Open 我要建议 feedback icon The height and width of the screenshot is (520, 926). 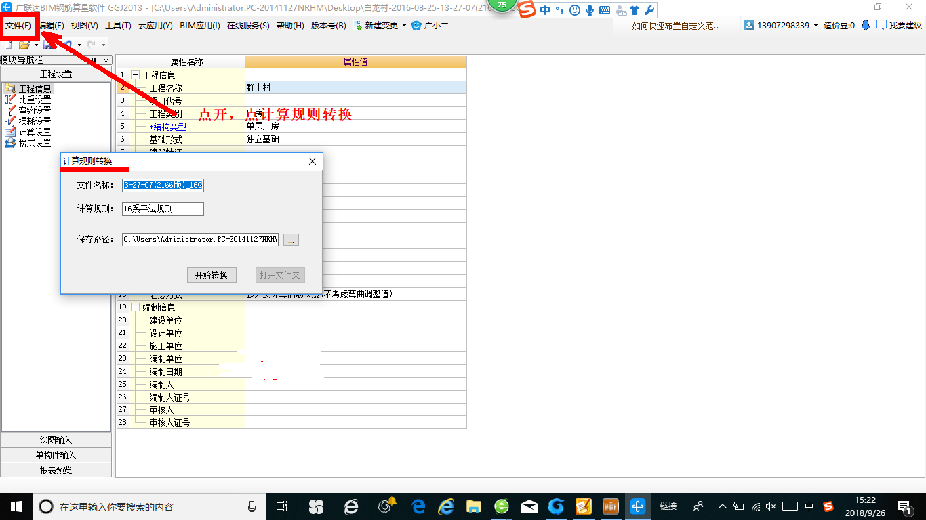tap(881, 25)
